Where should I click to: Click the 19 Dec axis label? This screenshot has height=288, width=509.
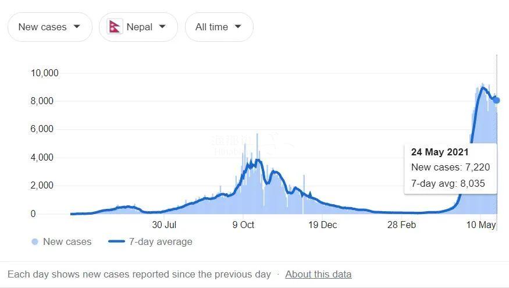(x=323, y=225)
